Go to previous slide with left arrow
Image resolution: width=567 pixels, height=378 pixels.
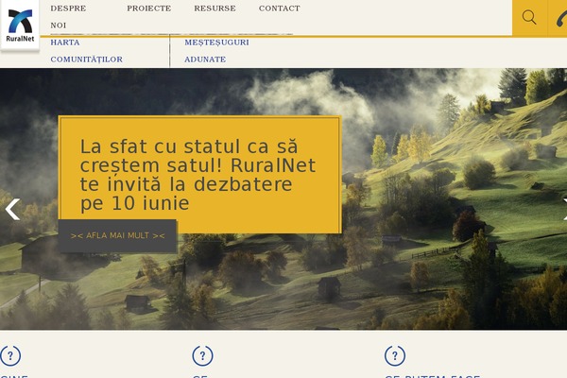tap(12, 209)
